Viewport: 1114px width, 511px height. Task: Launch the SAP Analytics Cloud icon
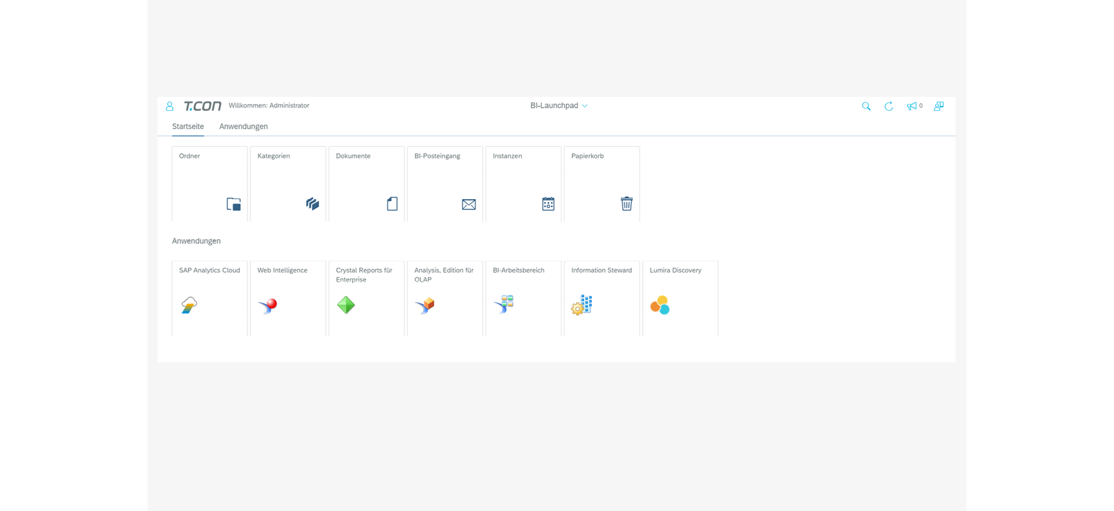point(189,305)
